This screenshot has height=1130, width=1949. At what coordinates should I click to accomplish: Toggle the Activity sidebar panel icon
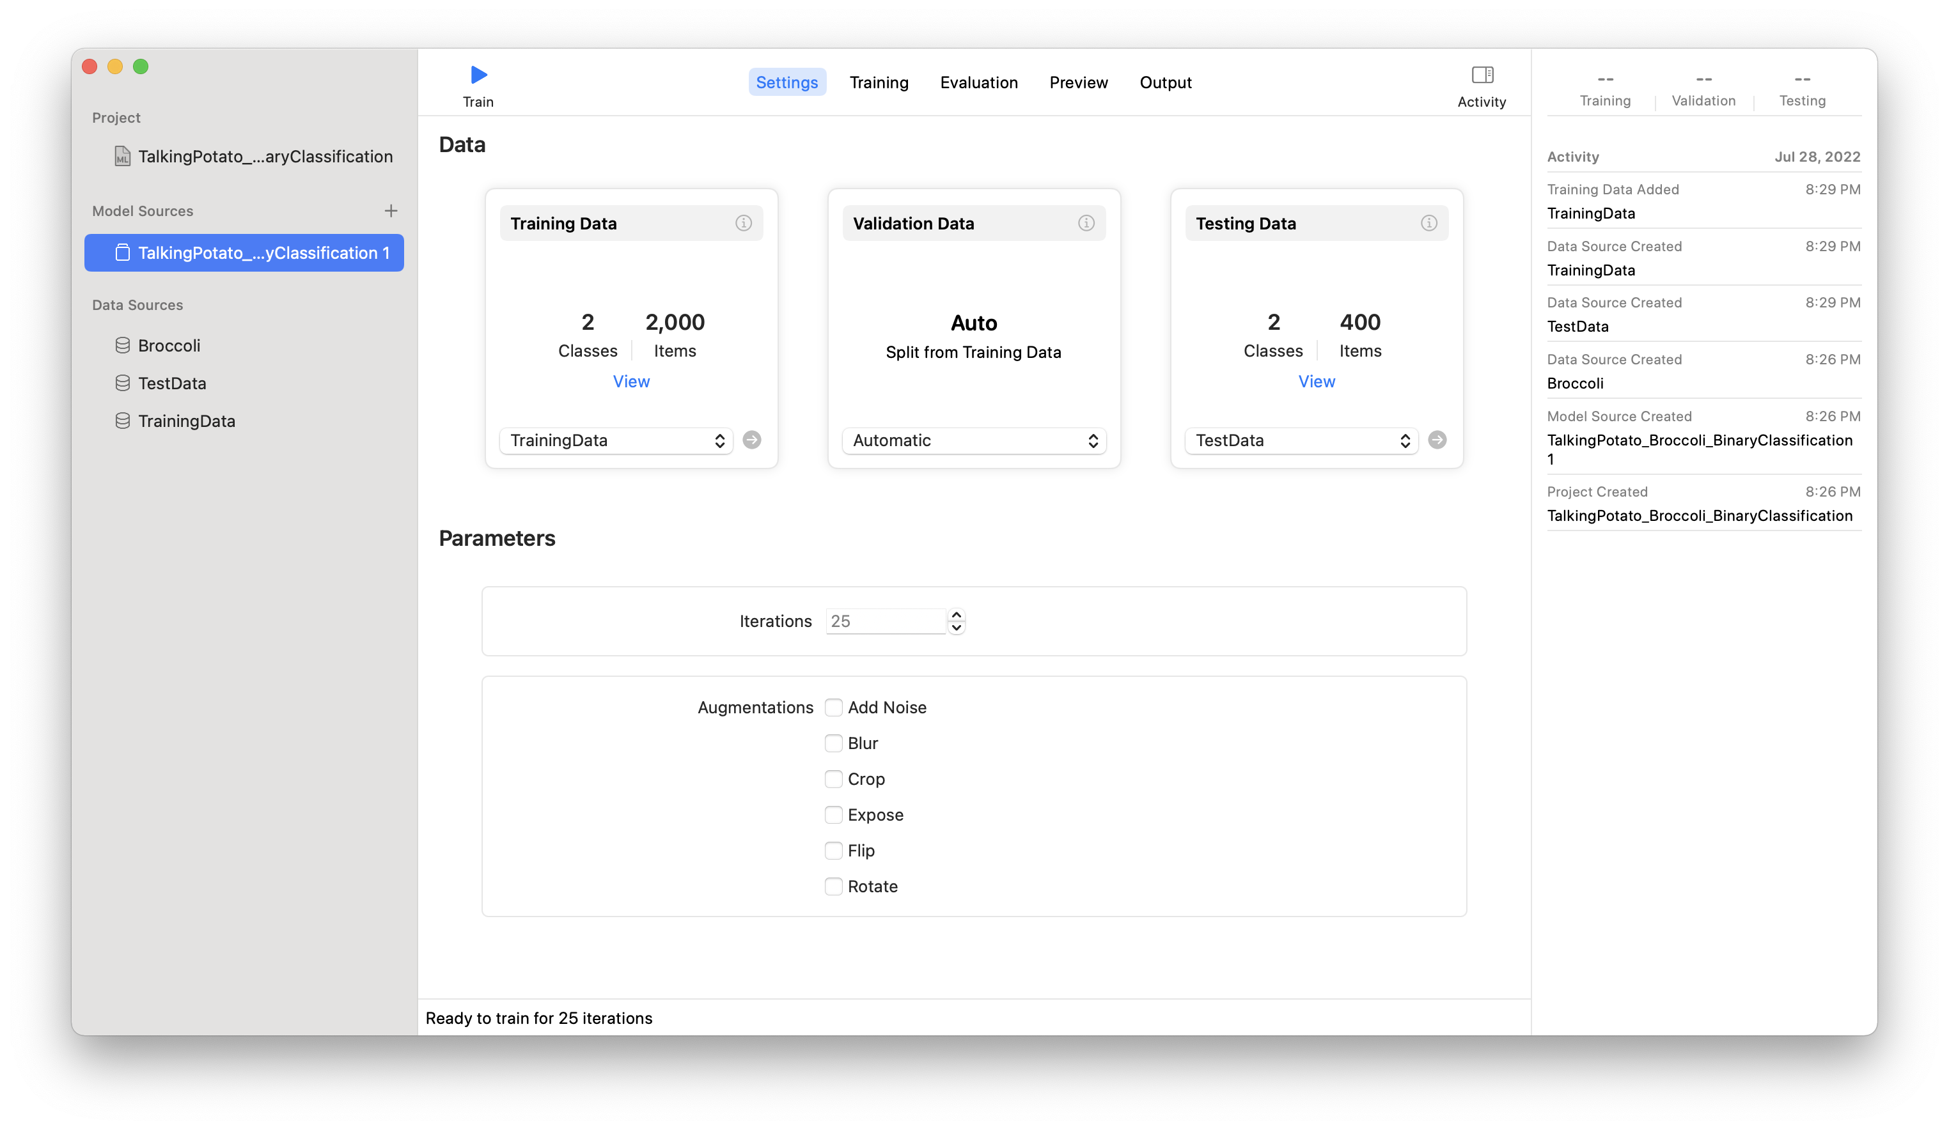(1481, 75)
